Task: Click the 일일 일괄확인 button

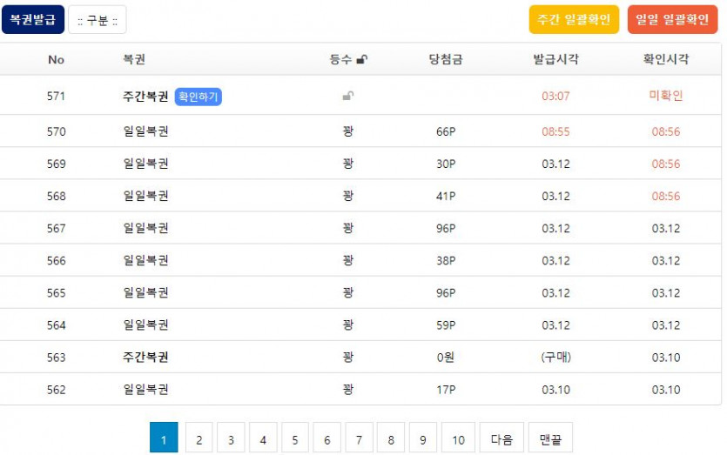Action: pos(672,19)
